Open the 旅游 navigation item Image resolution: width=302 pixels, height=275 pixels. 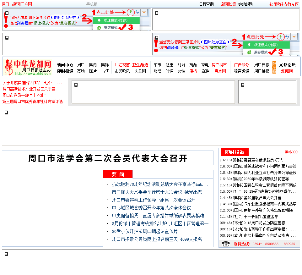205,71
